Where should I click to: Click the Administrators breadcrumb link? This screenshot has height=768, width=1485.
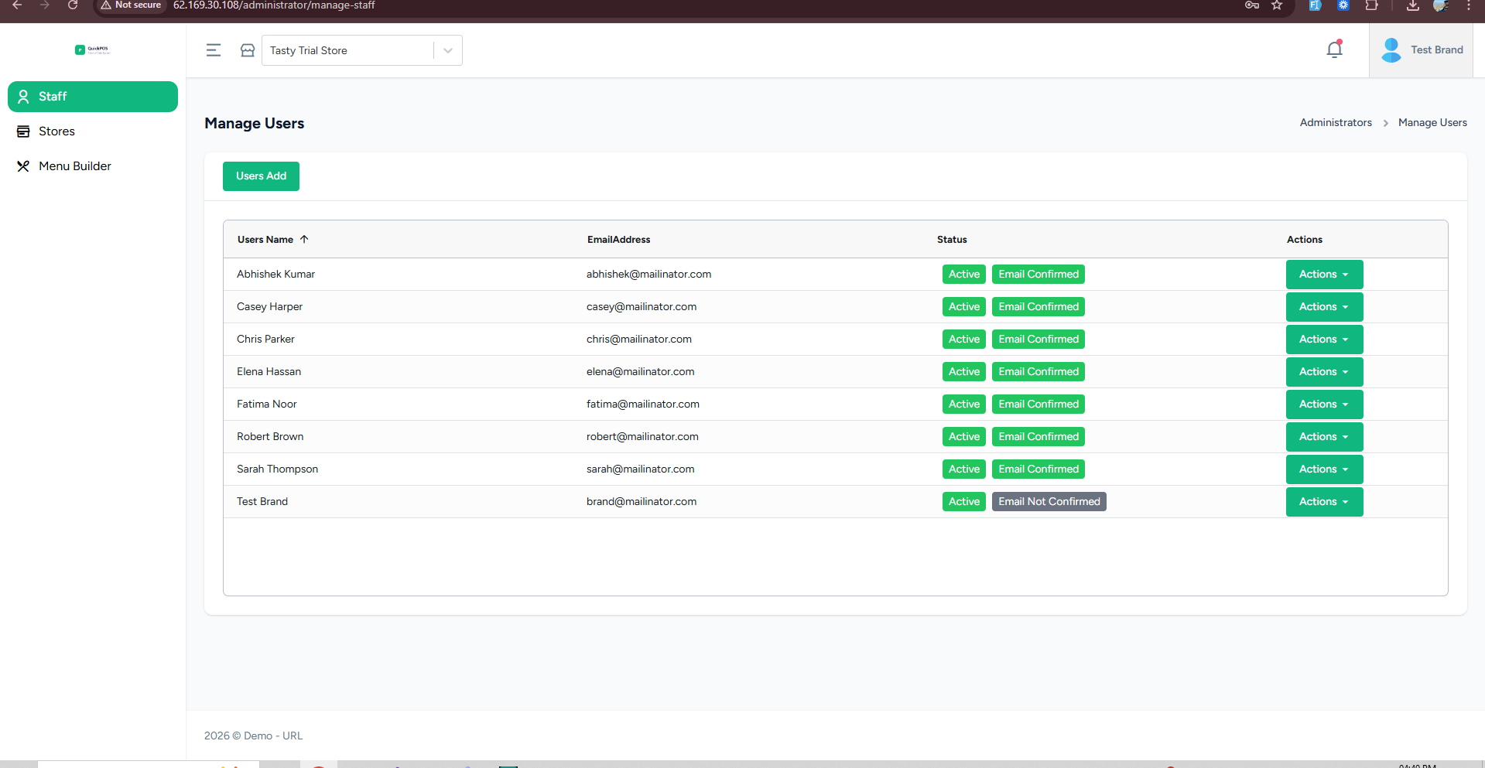click(x=1335, y=123)
